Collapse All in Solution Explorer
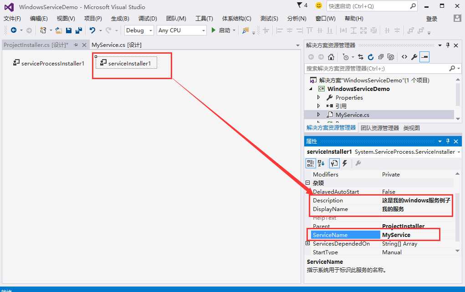This screenshot has width=465, height=292. point(381,57)
